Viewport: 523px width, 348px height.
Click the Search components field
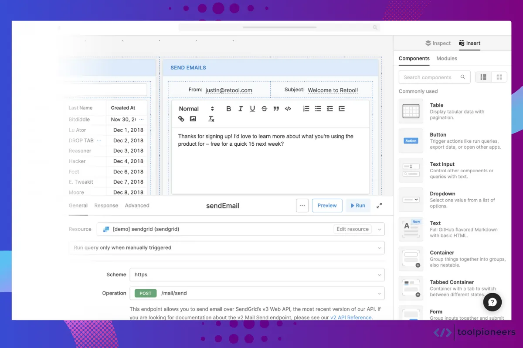pos(435,77)
